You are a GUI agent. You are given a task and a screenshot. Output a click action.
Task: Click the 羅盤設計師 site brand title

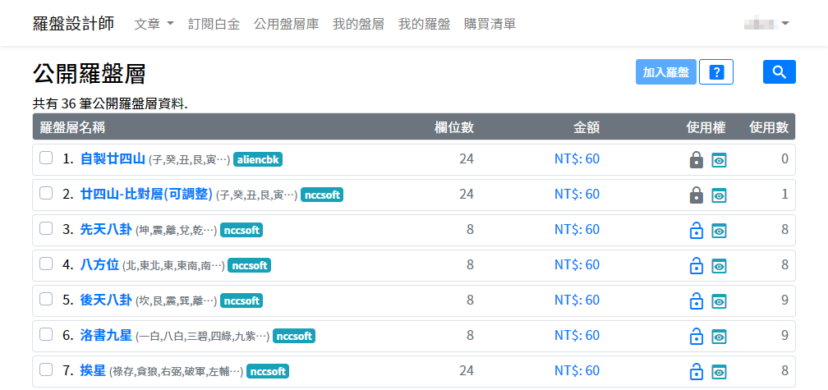74,24
